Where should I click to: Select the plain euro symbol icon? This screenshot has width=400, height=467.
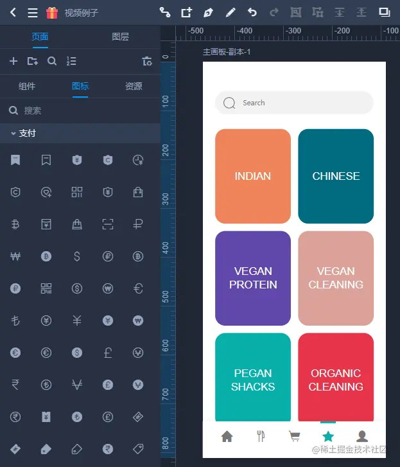pyautogui.click(x=138, y=288)
